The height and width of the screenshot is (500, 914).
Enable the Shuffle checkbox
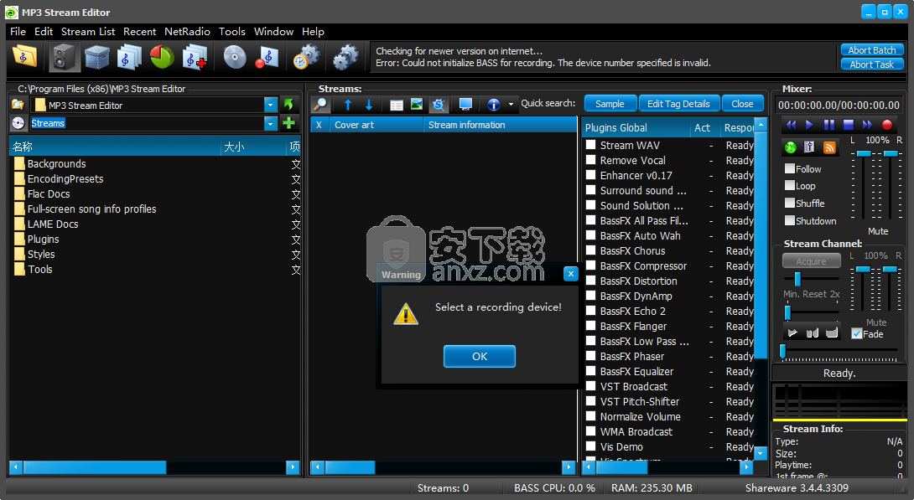coord(790,204)
